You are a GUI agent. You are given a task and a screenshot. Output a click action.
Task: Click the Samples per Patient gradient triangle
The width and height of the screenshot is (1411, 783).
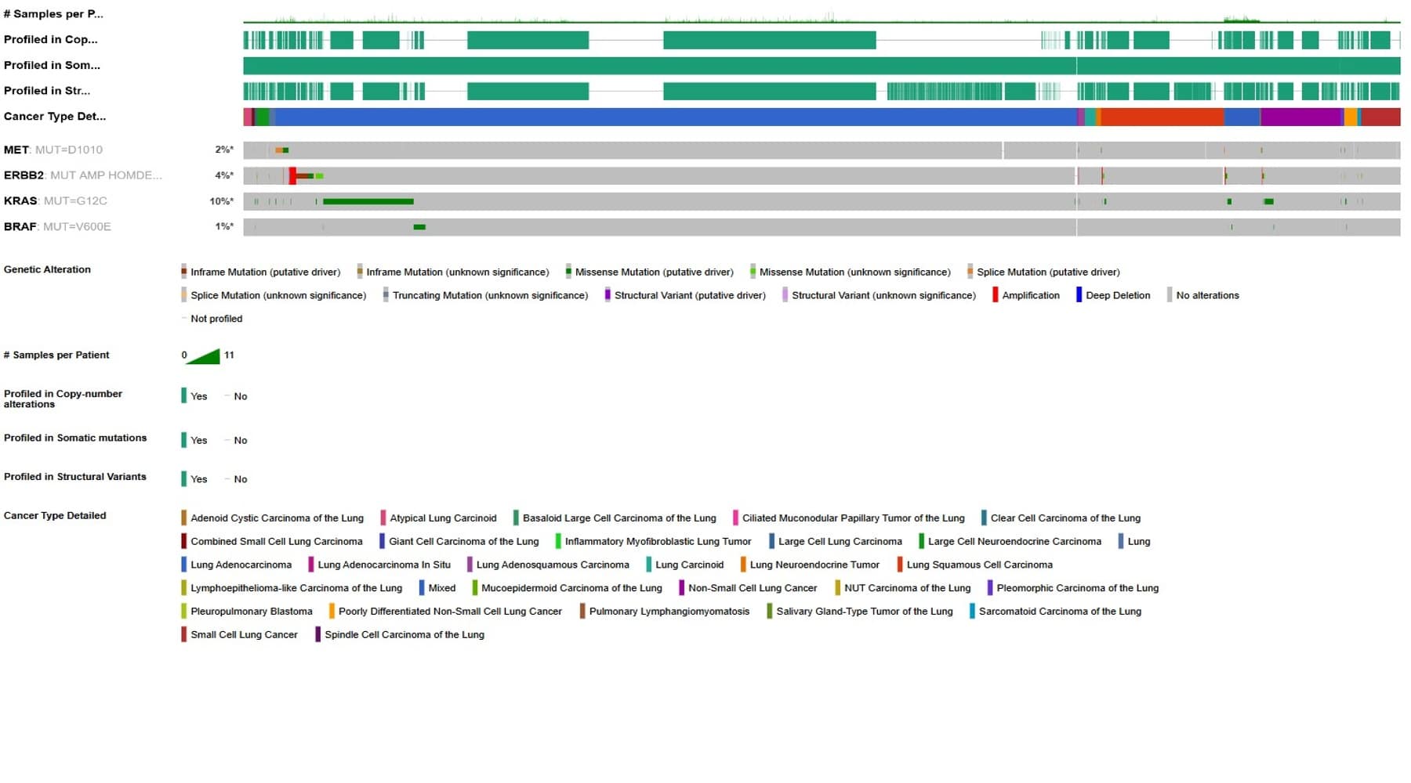click(x=204, y=356)
